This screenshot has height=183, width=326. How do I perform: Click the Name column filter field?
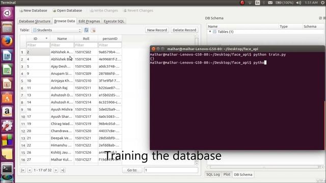[x=62, y=45]
